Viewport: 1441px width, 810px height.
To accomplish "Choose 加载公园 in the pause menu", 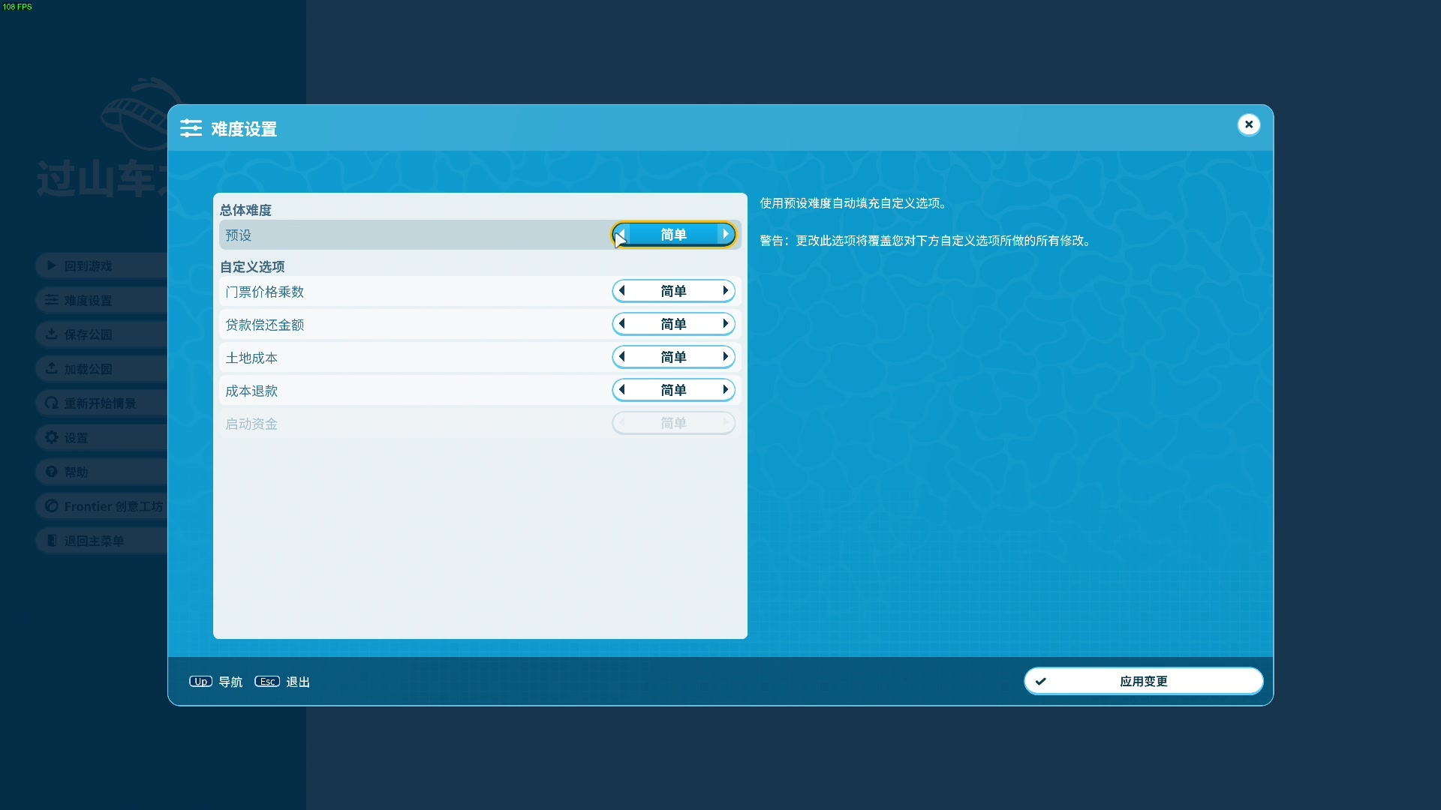I will pyautogui.click(x=101, y=369).
